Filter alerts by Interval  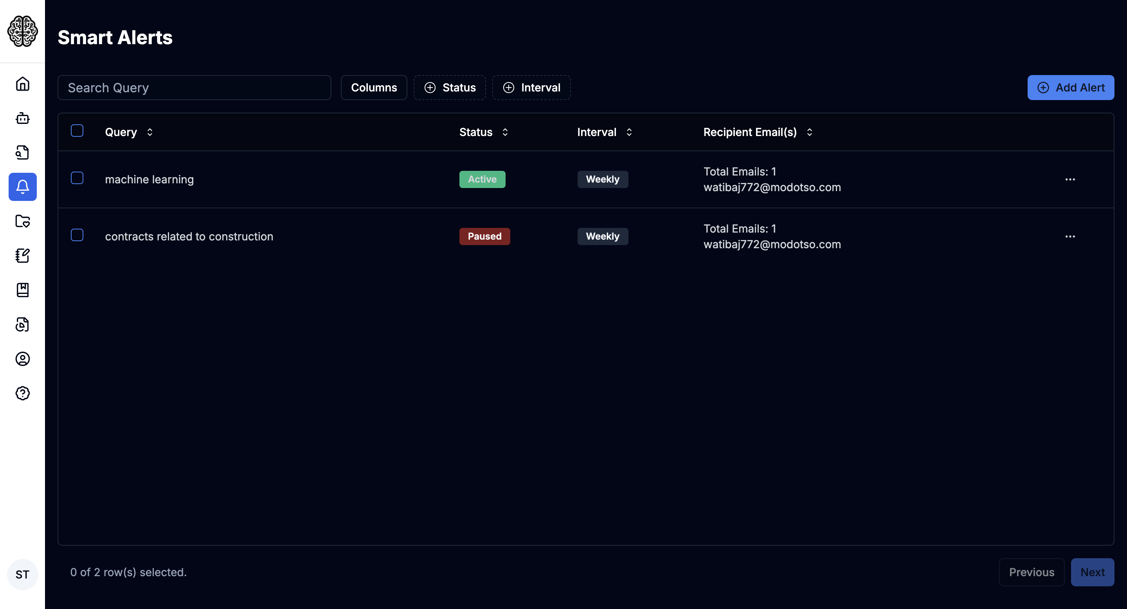point(531,88)
